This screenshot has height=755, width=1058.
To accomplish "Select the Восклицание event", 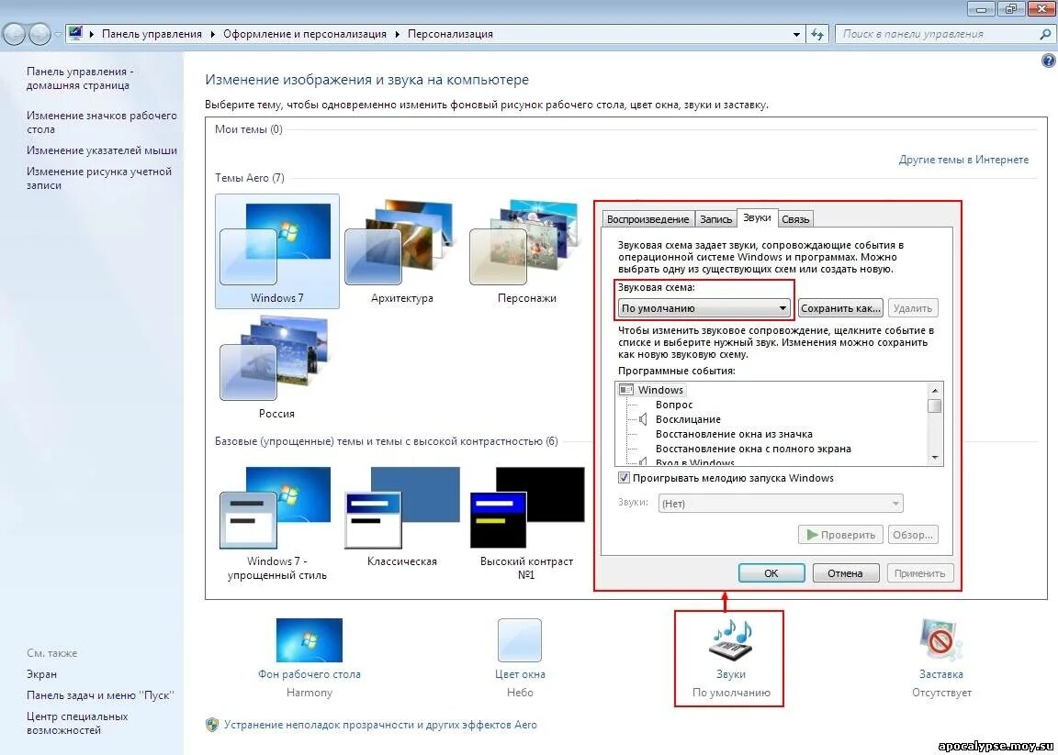I will (x=688, y=419).
